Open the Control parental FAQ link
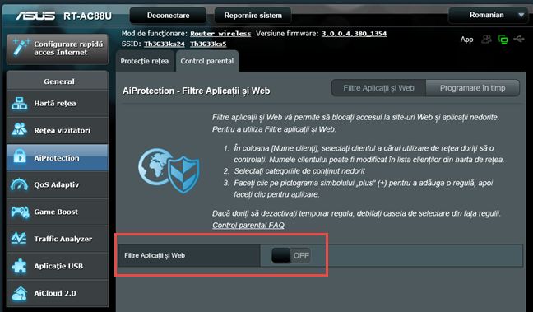 click(248, 226)
